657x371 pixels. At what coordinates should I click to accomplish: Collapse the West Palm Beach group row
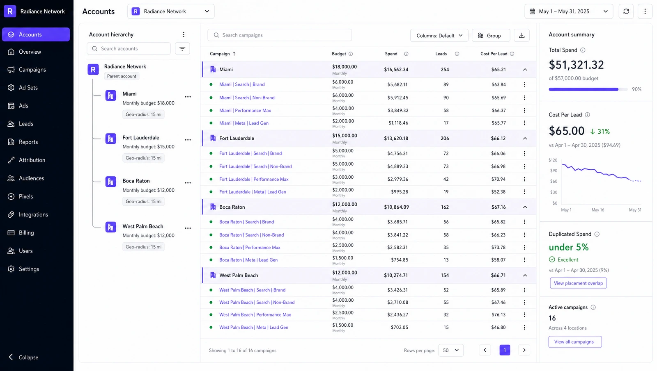[525, 275]
